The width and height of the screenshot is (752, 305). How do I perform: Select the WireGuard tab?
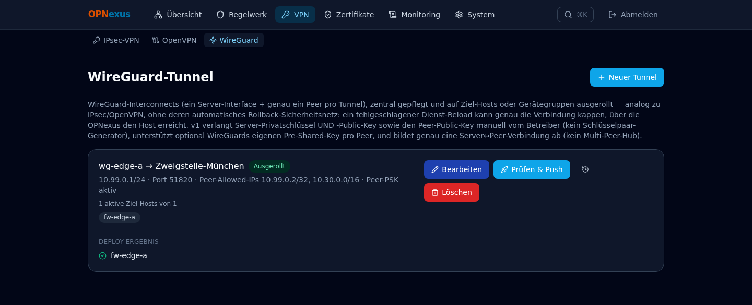(234, 40)
